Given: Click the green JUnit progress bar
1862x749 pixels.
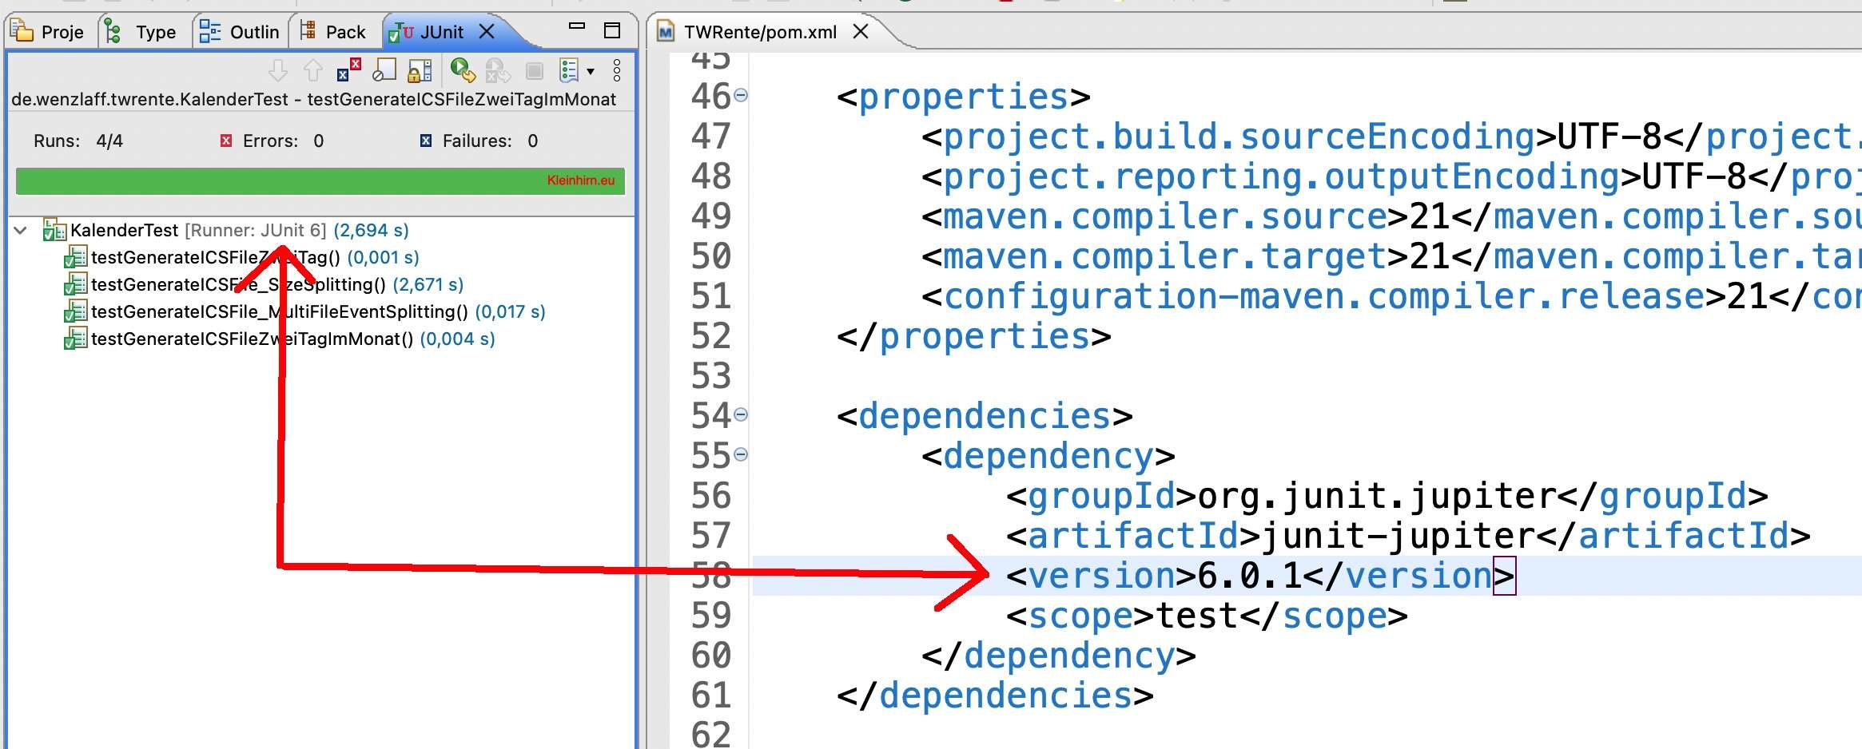Looking at the screenshot, I should tap(320, 180).
